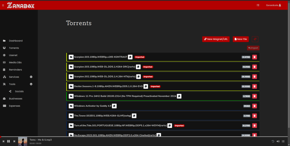Select the Scorpion.S03 x265-KONTRAST torrent name

click(101, 57)
